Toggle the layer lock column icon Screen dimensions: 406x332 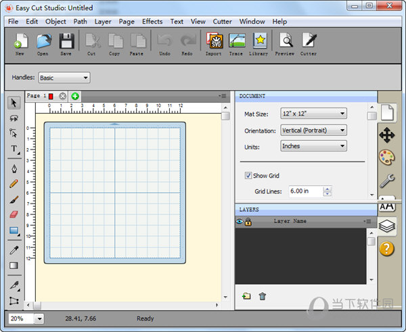(248, 222)
